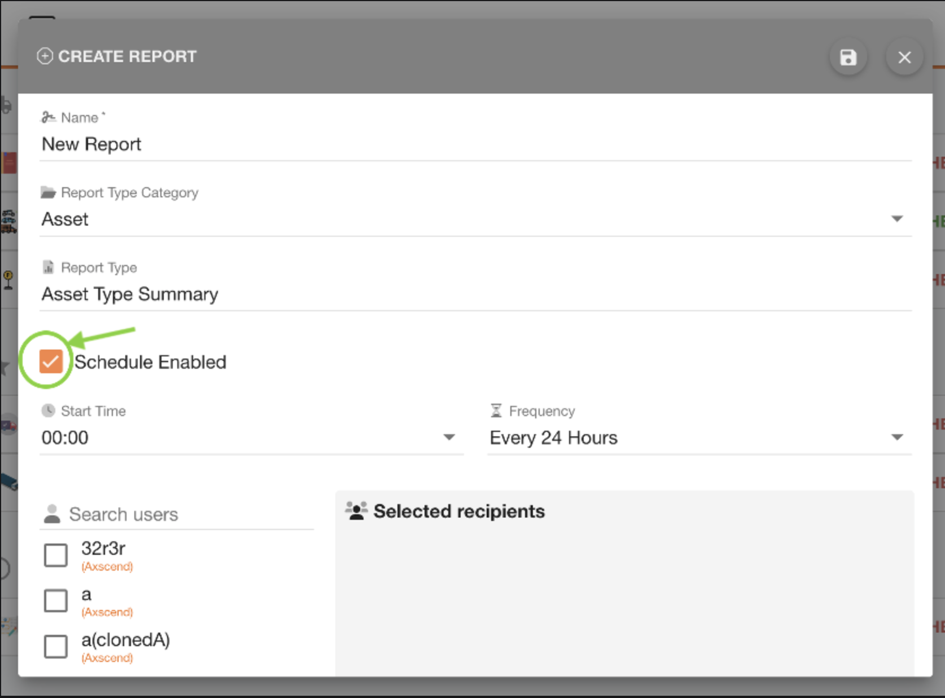Viewport: 945px width, 698px height.
Task: Open the Report Type Category dropdown
Action: point(898,219)
